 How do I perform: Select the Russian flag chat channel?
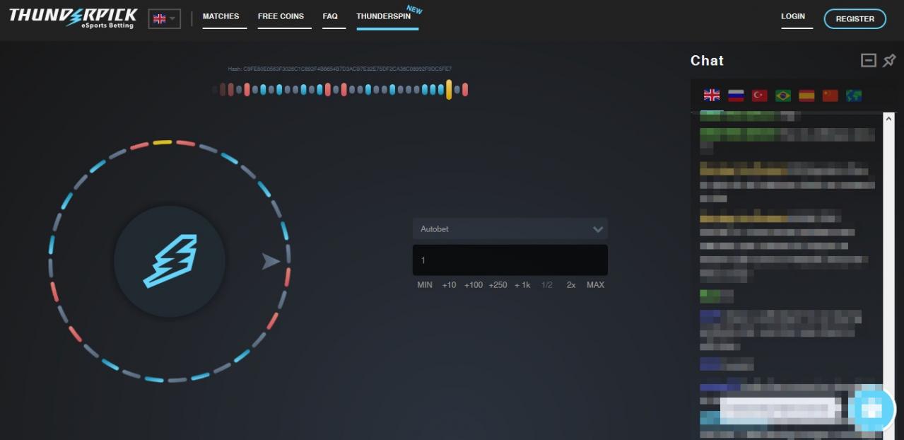(x=736, y=95)
